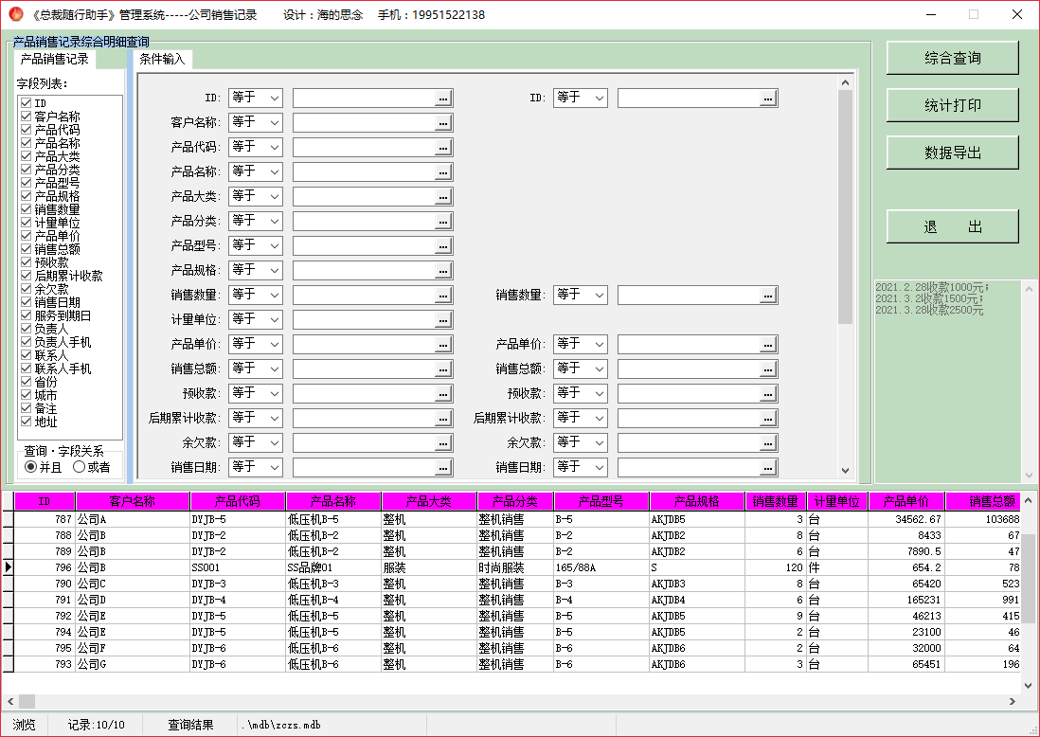The image size is (1040, 737).
Task: Click the 产品单价 column header
Action: (906, 501)
